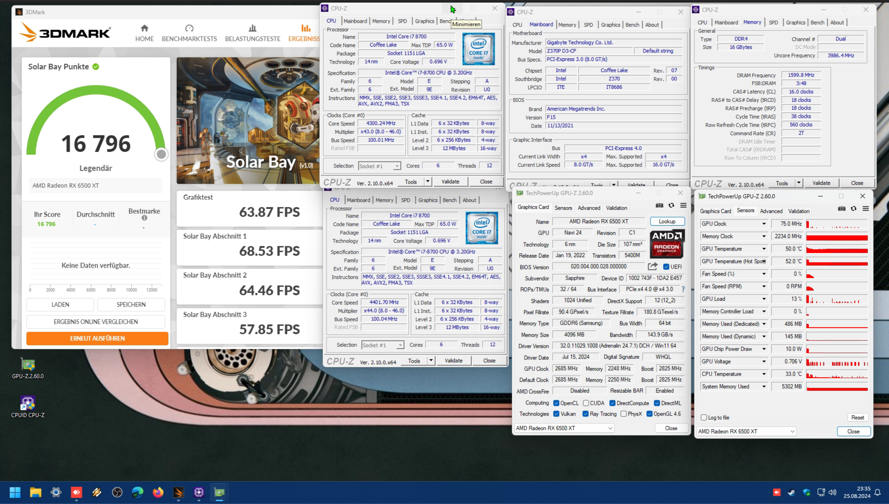The height and width of the screenshot is (504, 889).
Task: Click the SPEICHERN button
Action: [131, 305]
